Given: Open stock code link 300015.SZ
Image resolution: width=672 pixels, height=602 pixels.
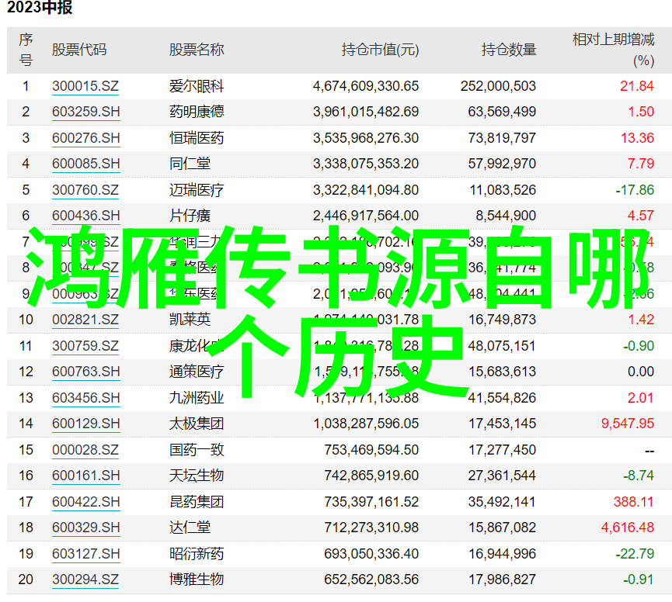Looking at the screenshot, I should [85, 86].
